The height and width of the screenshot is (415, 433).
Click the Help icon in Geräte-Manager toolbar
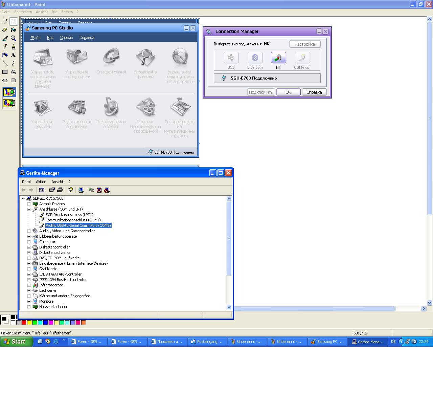coord(70,190)
